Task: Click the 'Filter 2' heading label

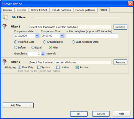Action: coord(15,62)
